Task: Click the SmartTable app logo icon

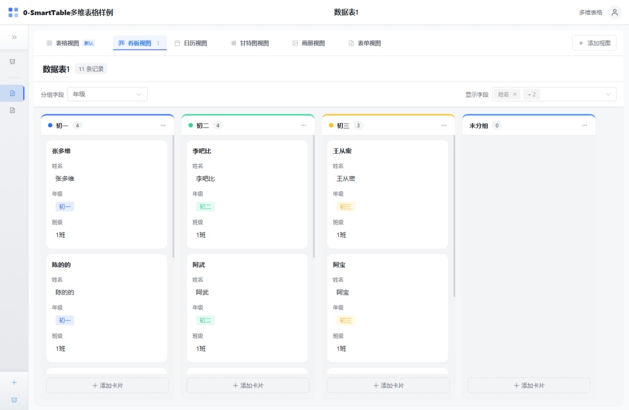Action: [x=13, y=13]
